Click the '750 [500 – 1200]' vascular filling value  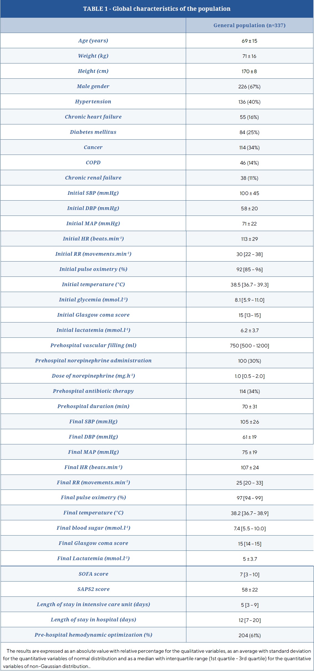coord(249,346)
